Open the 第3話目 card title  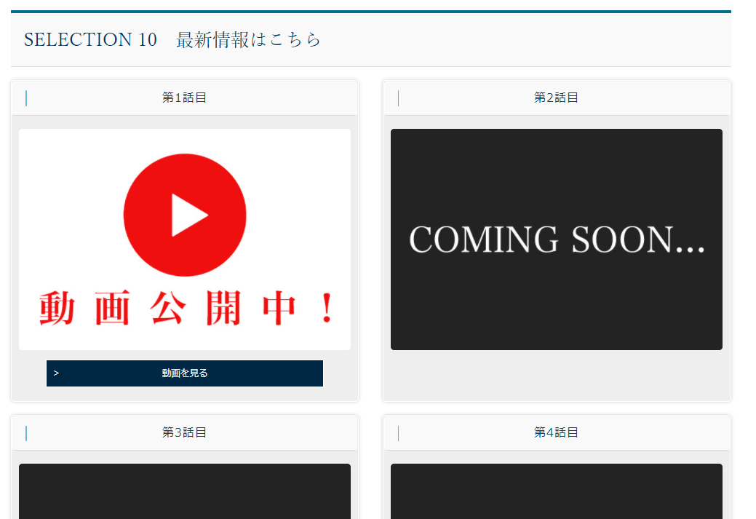point(184,432)
